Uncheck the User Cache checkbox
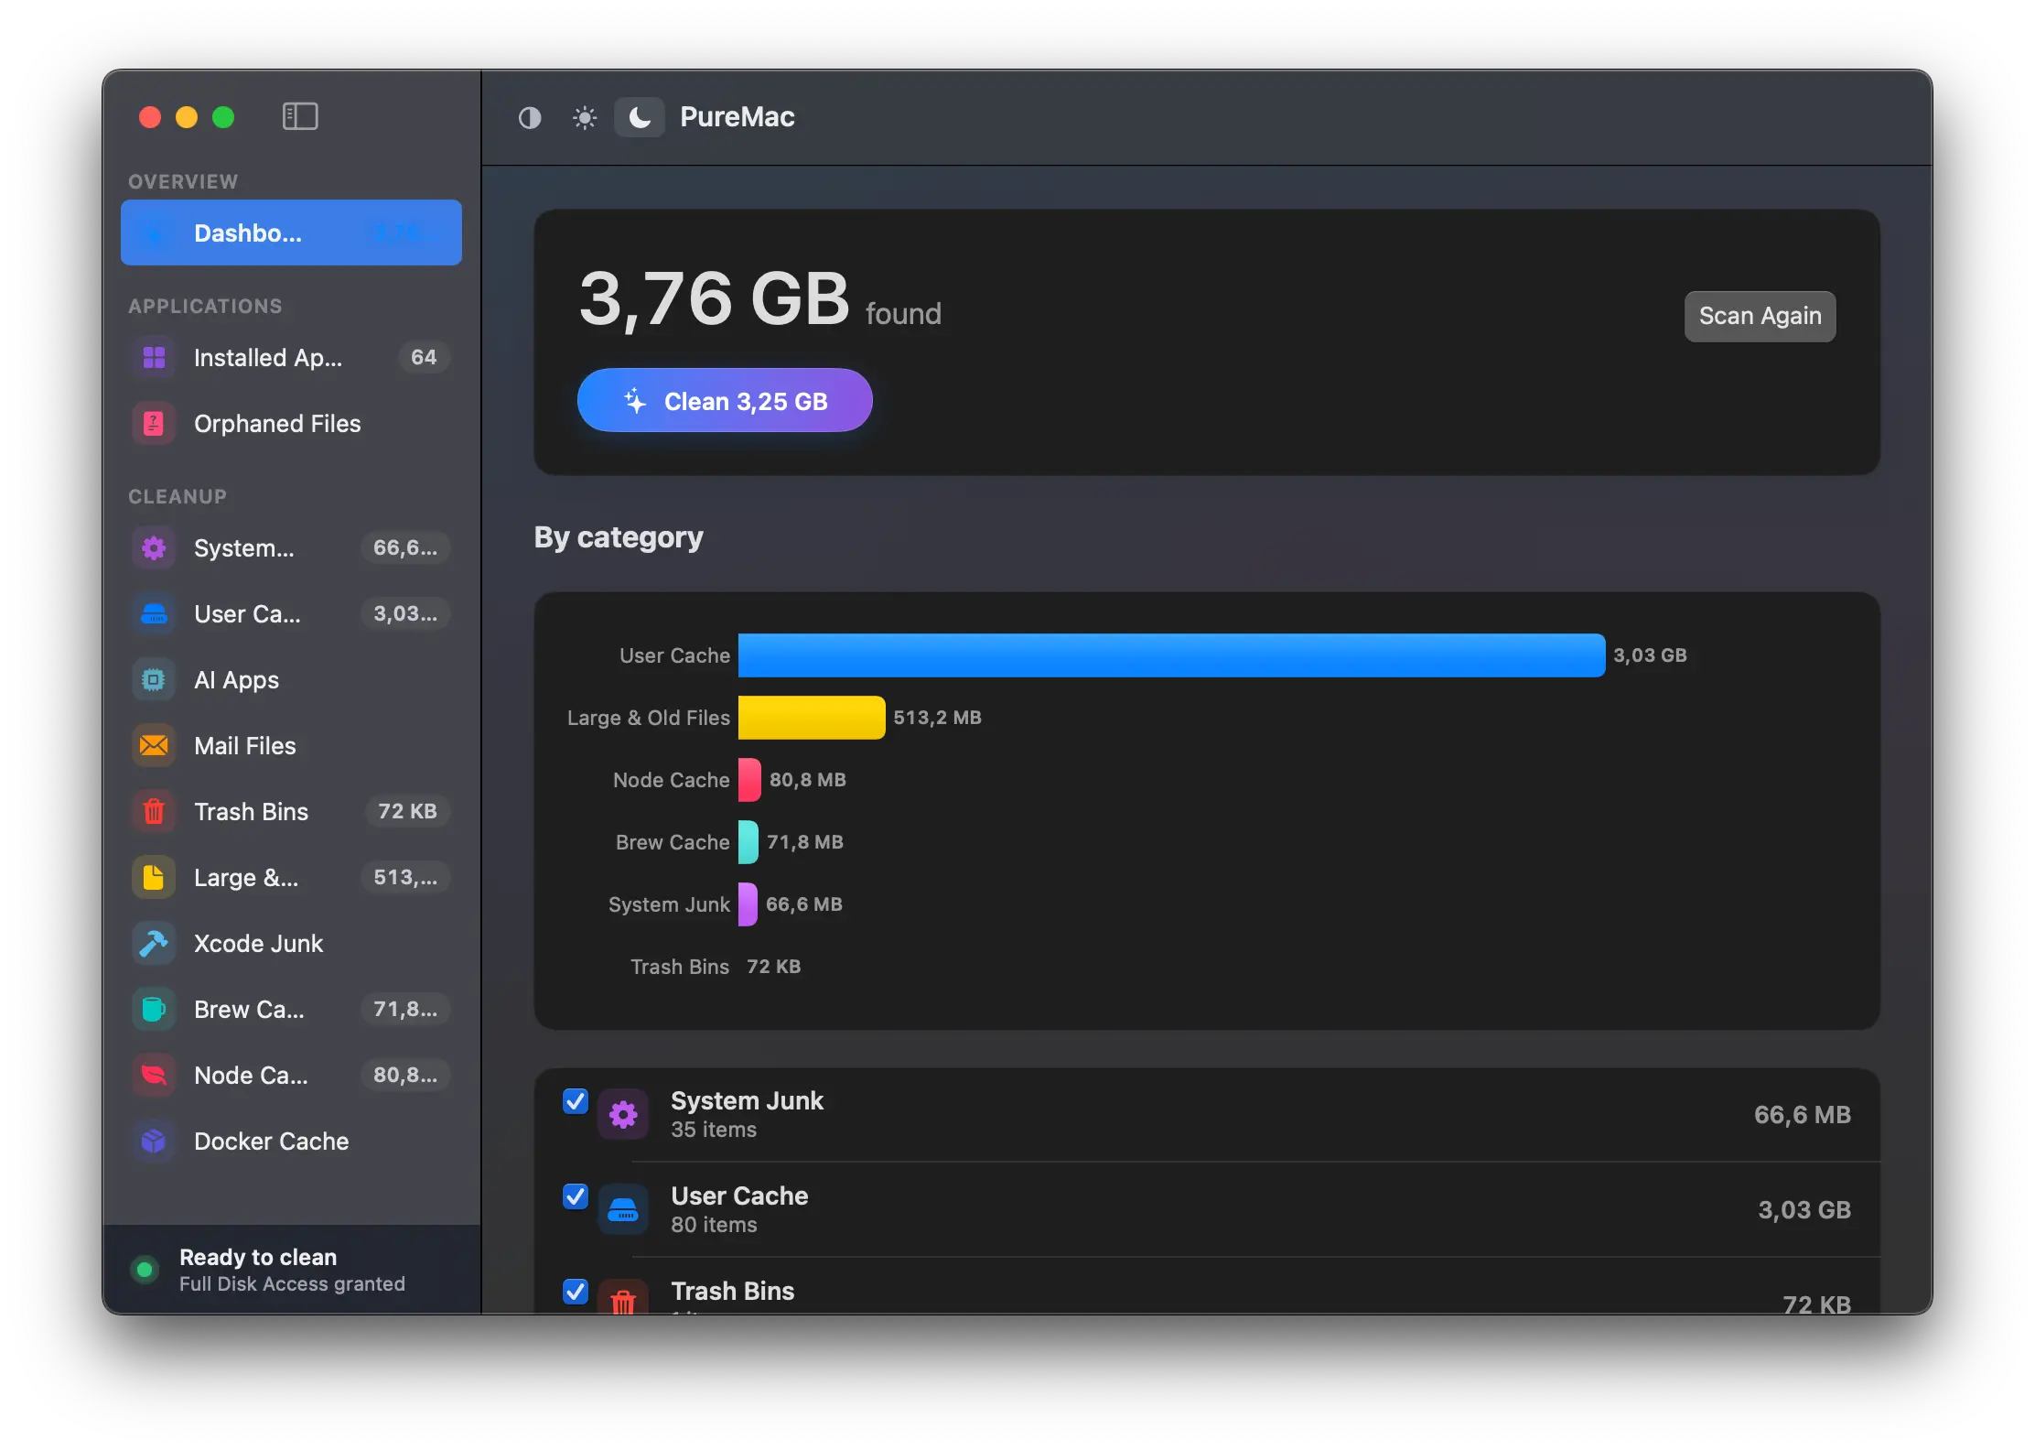Viewport: 2035px width, 1450px height. click(x=576, y=1196)
